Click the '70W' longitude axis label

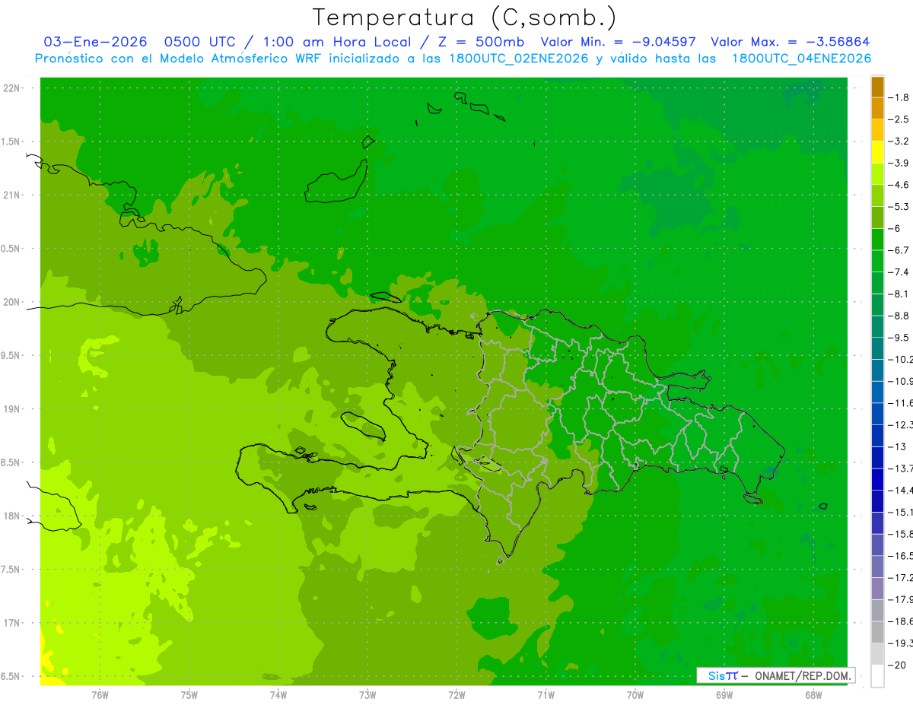pos(635,695)
